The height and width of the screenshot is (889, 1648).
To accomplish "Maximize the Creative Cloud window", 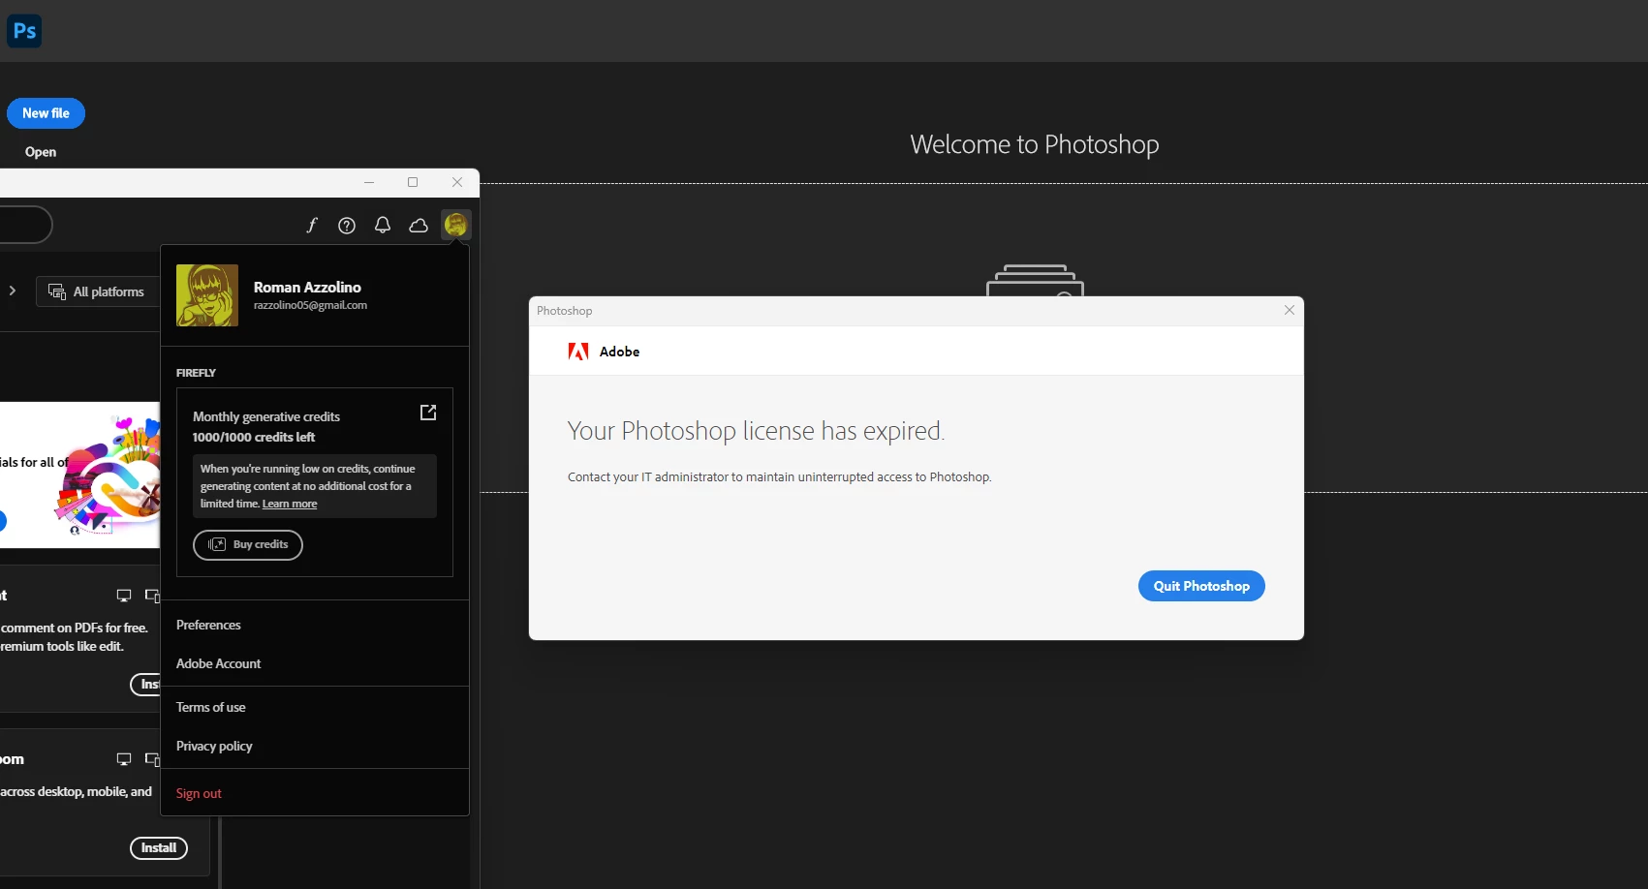I will (x=413, y=182).
